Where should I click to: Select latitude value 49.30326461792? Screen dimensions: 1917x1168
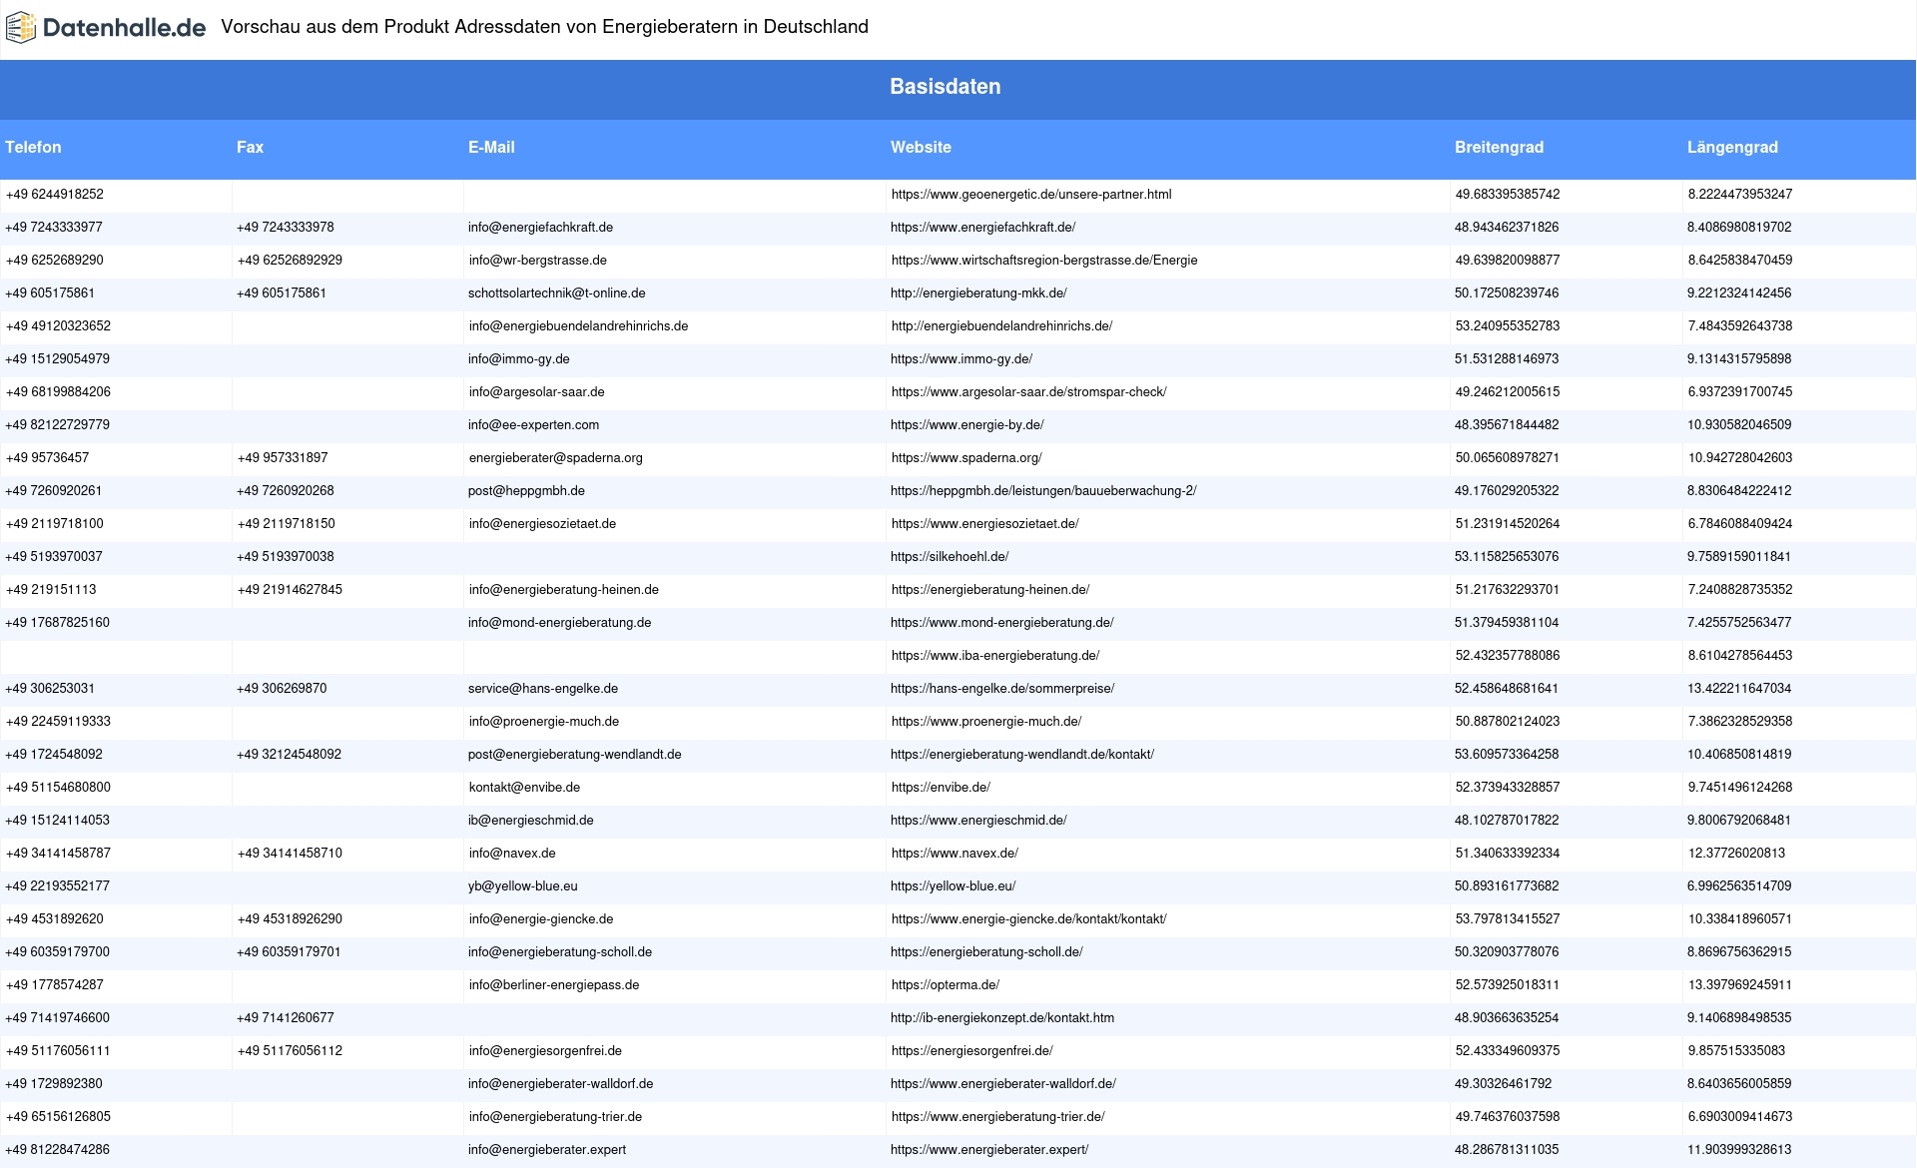[x=1503, y=1084]
